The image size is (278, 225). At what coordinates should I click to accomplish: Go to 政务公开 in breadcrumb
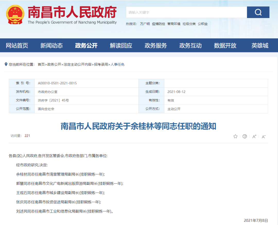(x=54, y=65)
